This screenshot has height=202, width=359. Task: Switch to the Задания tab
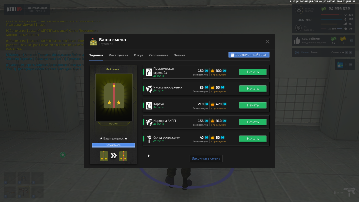96,55
